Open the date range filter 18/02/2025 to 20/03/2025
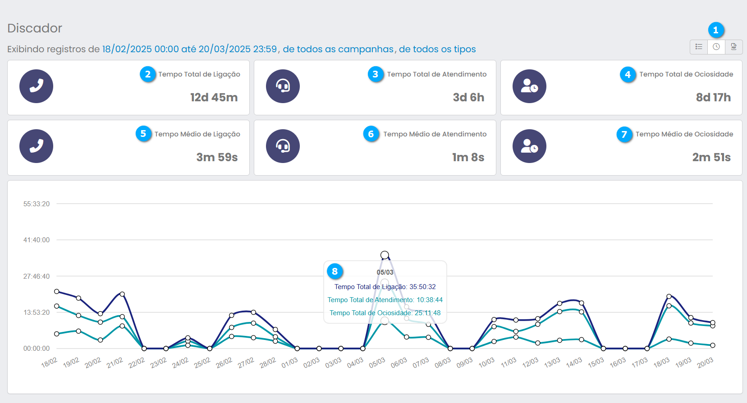 tap(189, 49)
